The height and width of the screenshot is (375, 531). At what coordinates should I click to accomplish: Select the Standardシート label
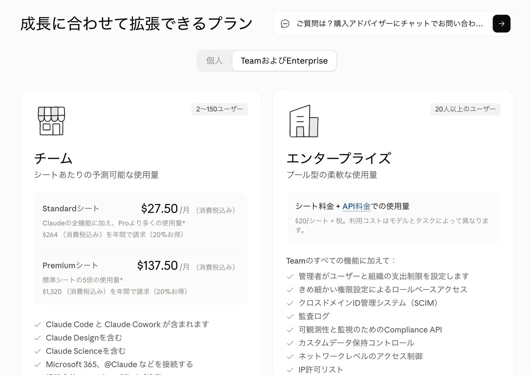(x=71, y=209)
